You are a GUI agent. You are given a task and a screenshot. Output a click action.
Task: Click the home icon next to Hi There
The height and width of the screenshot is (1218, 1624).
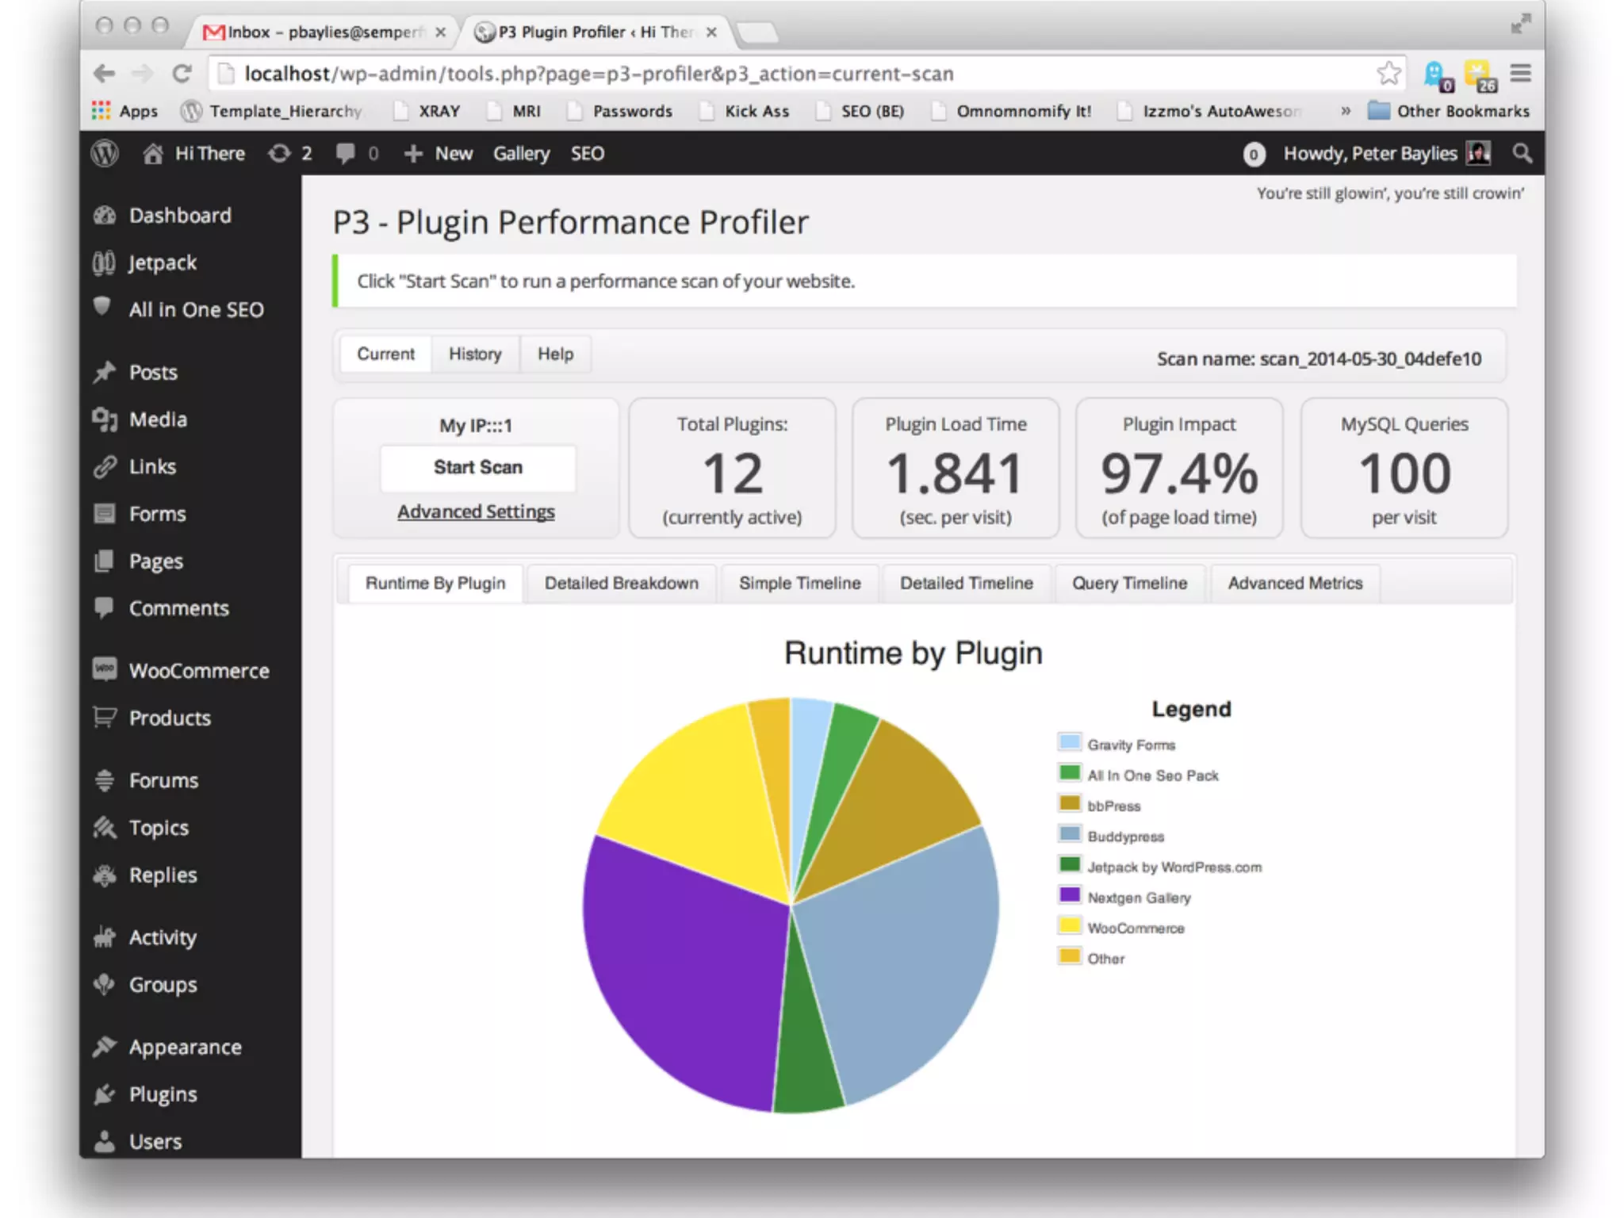click(152, 153)
